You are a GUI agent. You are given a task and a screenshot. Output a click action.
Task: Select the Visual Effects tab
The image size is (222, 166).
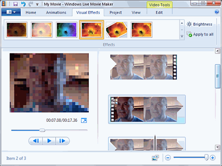pyautogui.click(x=88, y=13)
